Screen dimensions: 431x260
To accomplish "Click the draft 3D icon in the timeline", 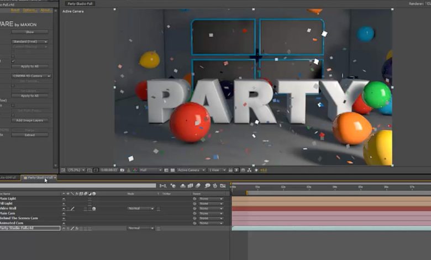I will [x=174, y=186].
